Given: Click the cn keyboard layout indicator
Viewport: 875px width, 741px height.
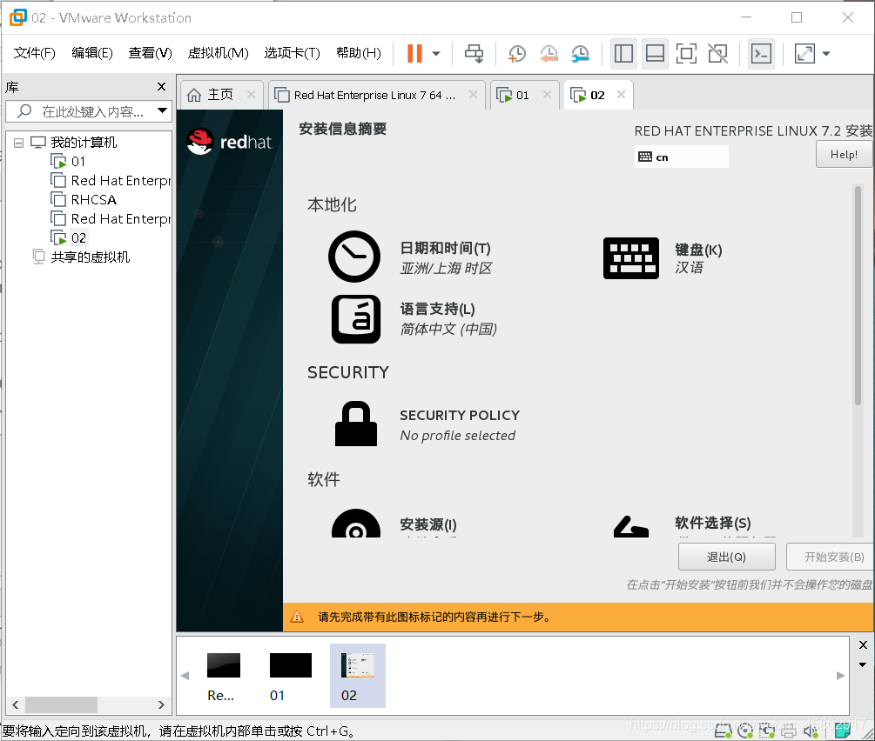Looking at the screenshot, I should pos(682,157).
